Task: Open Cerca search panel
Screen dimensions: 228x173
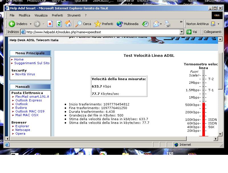Action: pyautogui.click(x=83, y=24)
